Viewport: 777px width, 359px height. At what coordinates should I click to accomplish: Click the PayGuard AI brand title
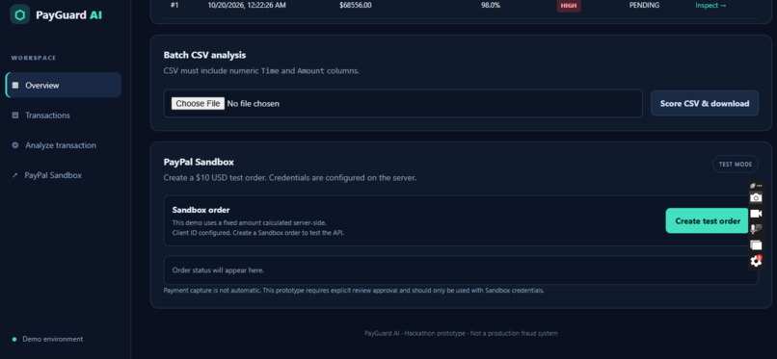[x=68, y=14]
